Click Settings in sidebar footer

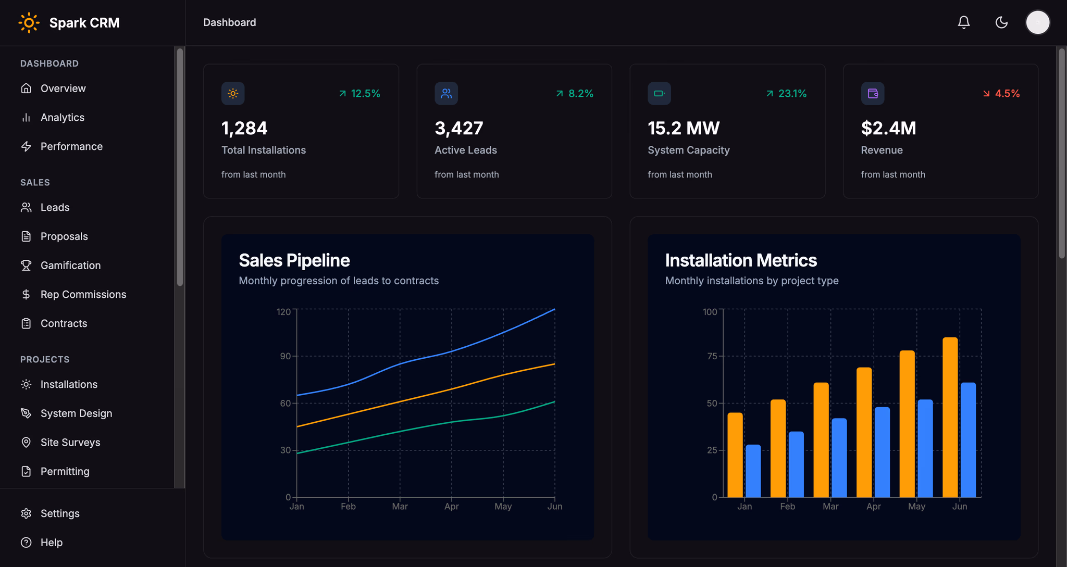[60, 513]
